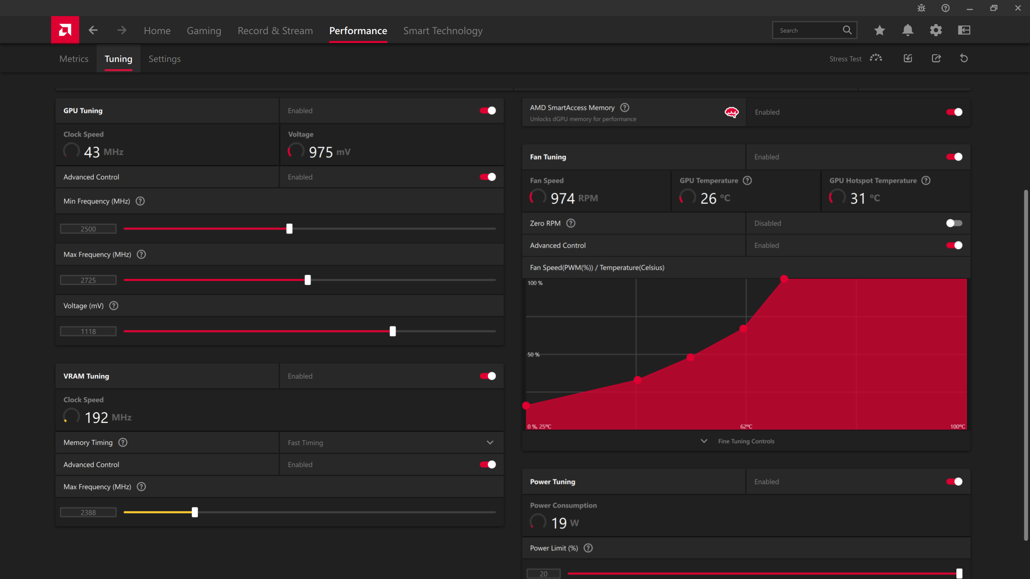Click the export profile icon
The width and height of the screenshot is (1030, 579).
(x=936, y=58)
